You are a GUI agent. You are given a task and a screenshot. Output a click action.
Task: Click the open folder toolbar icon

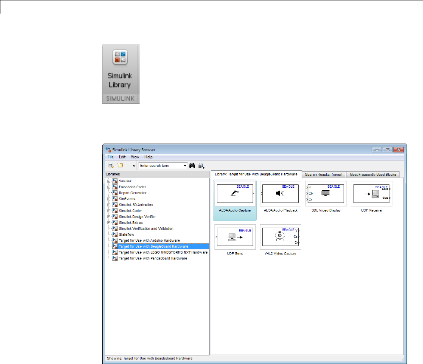[x=120, y=165]
